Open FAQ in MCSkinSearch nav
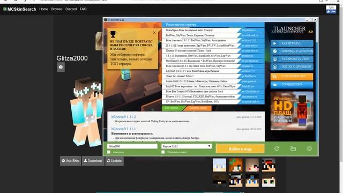This screenshot has width=343, height=193. tap(83, 9)
